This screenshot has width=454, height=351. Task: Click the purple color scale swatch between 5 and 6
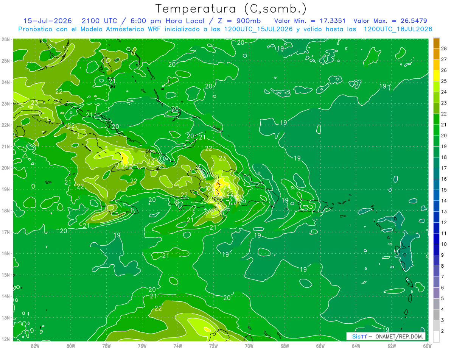[436, 293]
